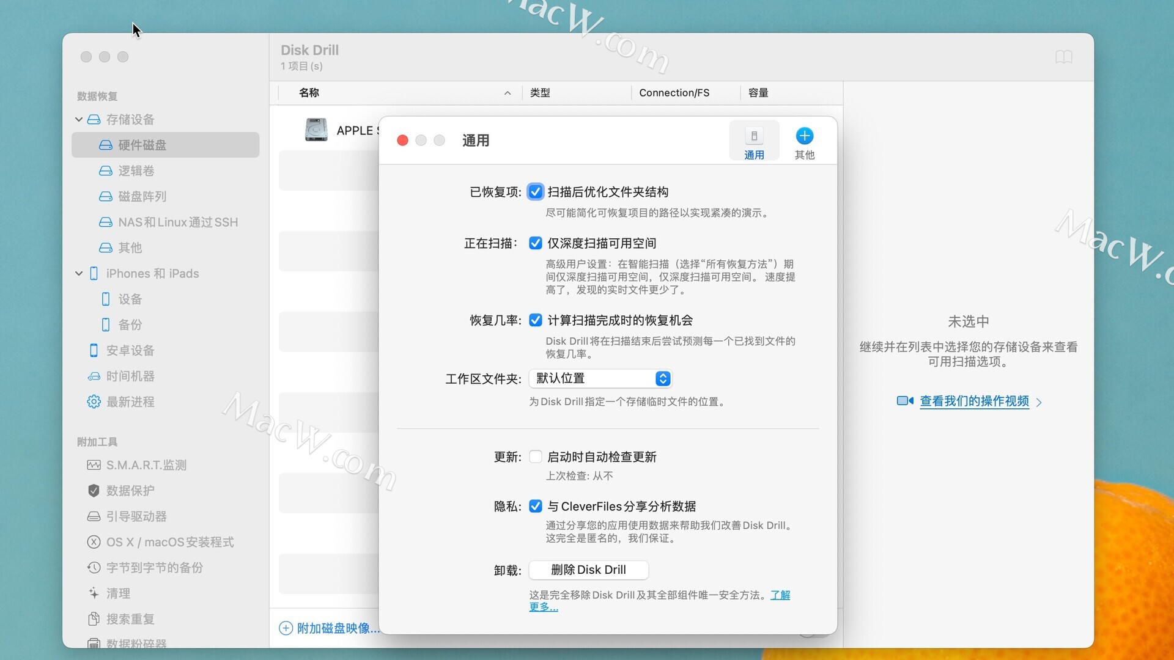Screen dimensions: 1174x660
Task: Close the 通用 preferences dialog
Action: click(x=402, y=141)
